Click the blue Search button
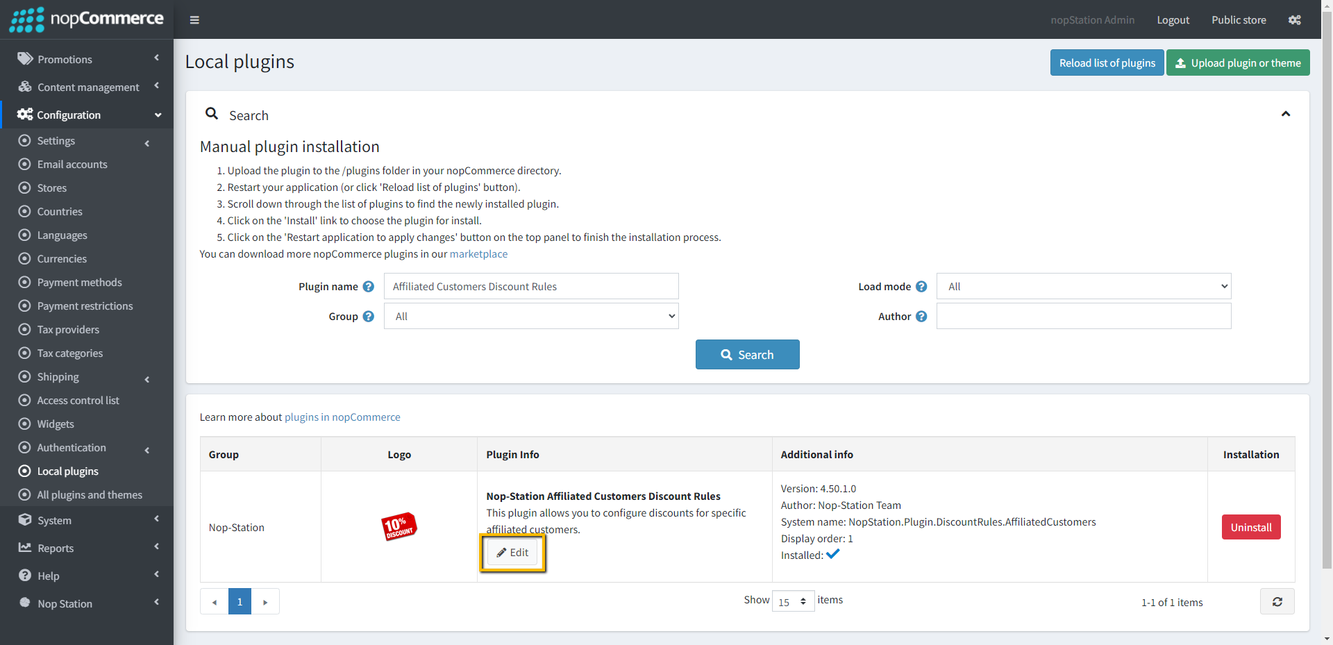 (x=747, y=355)
